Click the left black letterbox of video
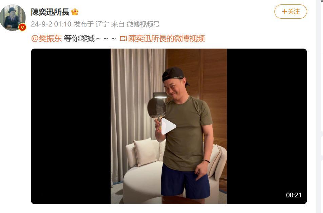Viewport: 323px width, 213px height. [x=71, y=126]
